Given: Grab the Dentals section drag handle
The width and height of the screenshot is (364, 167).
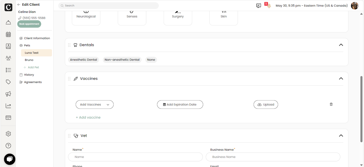Looking at the screenshot, I should coord(69,45).
